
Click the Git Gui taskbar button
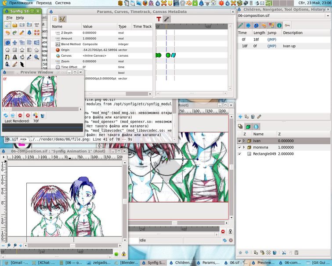coord(318,262)
